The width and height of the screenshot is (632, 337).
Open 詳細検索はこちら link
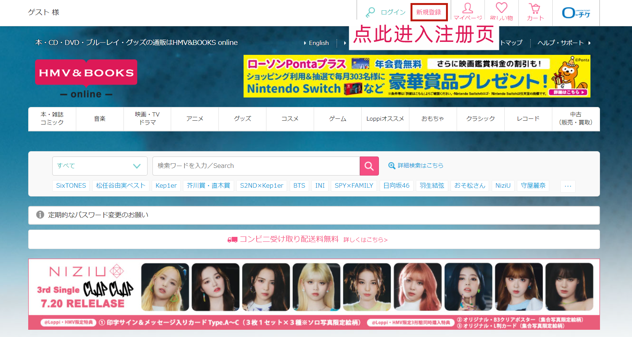420,166
